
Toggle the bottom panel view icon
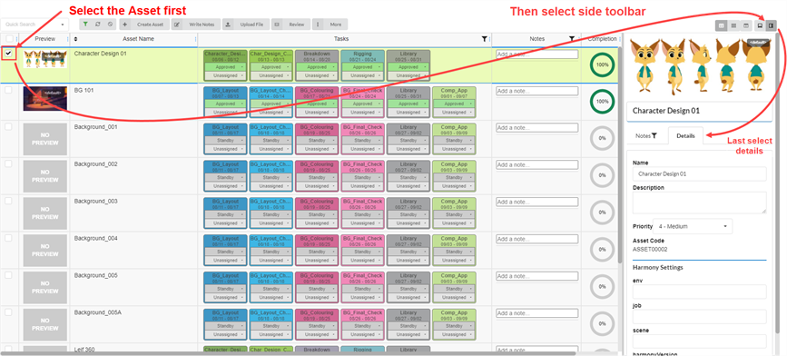click(760, 25)
